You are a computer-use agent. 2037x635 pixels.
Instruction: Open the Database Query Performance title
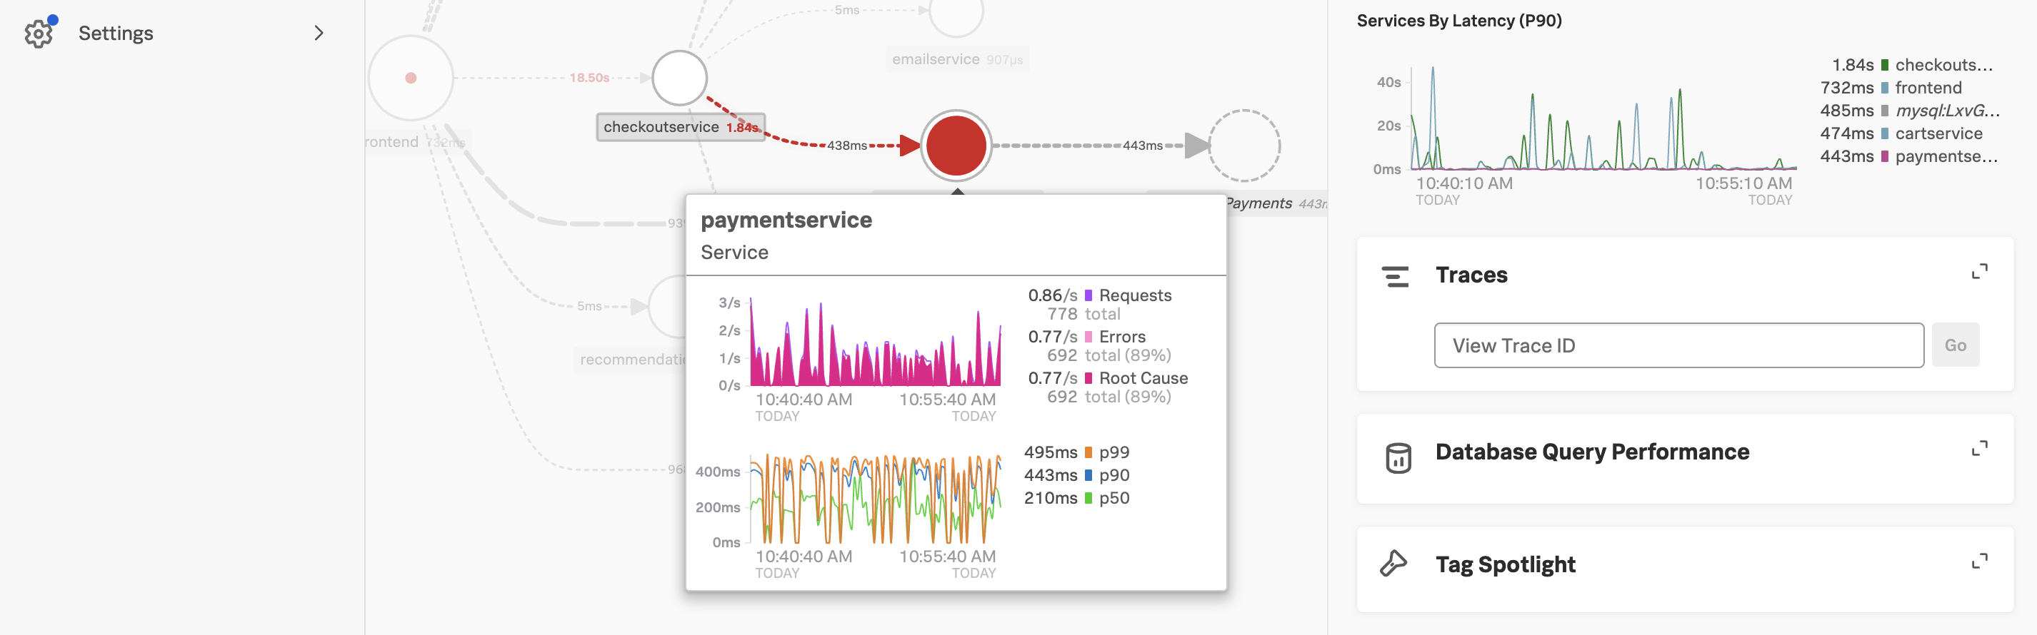coord(1592,452)
